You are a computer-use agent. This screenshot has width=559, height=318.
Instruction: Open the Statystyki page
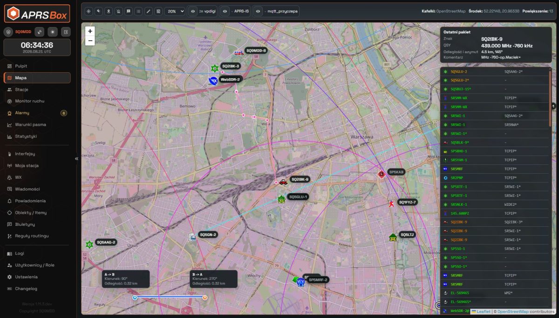pos(37,136)
